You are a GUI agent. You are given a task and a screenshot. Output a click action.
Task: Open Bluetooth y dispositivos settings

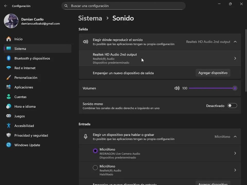pyautogui.click(x=32, y=58)
